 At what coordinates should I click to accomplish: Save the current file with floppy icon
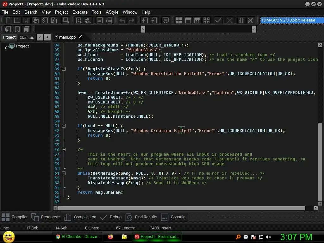(x=26, y=21)
